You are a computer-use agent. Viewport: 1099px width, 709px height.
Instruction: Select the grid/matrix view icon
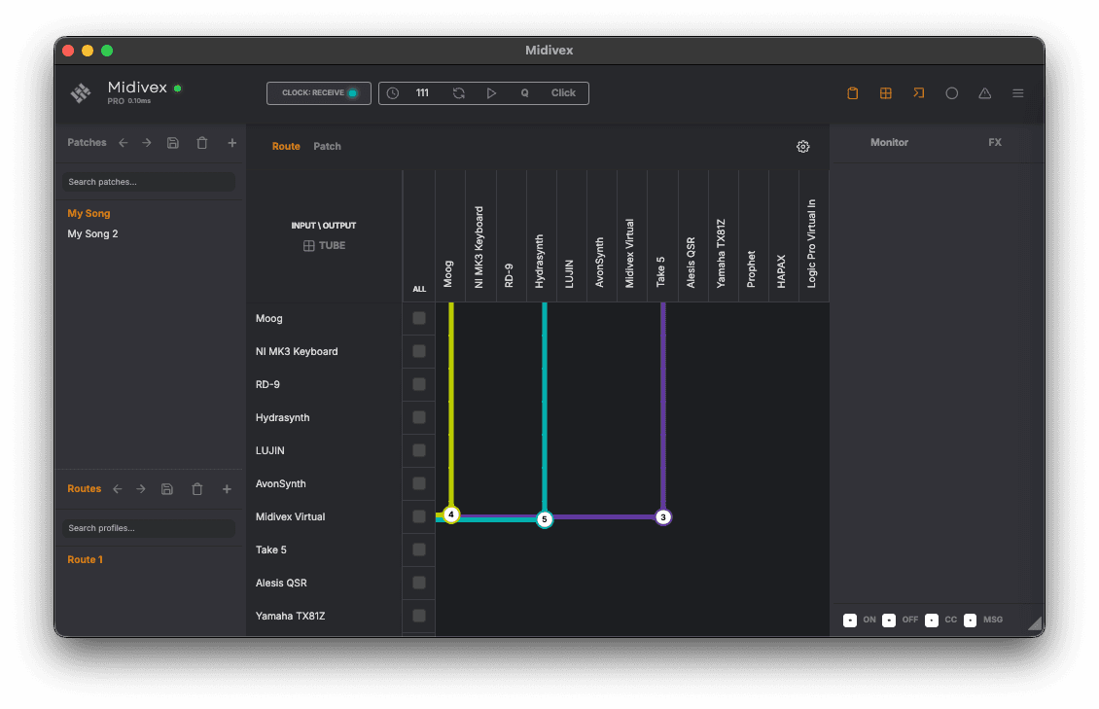(x=886, y=92)
